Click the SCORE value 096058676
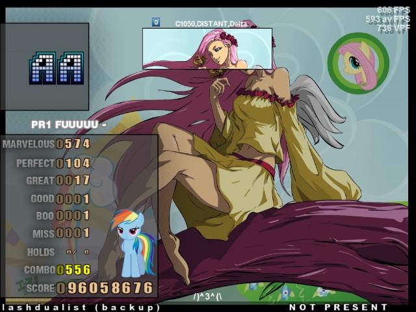This screenshot has width=416, height=312. pyautogui.click(x=105, y=288)
